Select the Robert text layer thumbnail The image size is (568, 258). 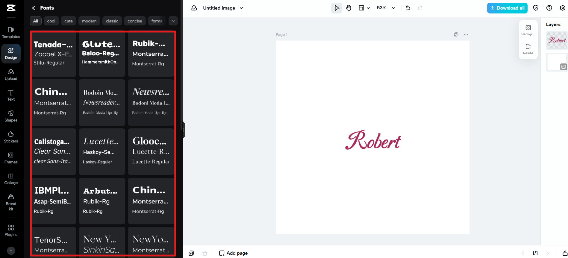click(557, 40)
